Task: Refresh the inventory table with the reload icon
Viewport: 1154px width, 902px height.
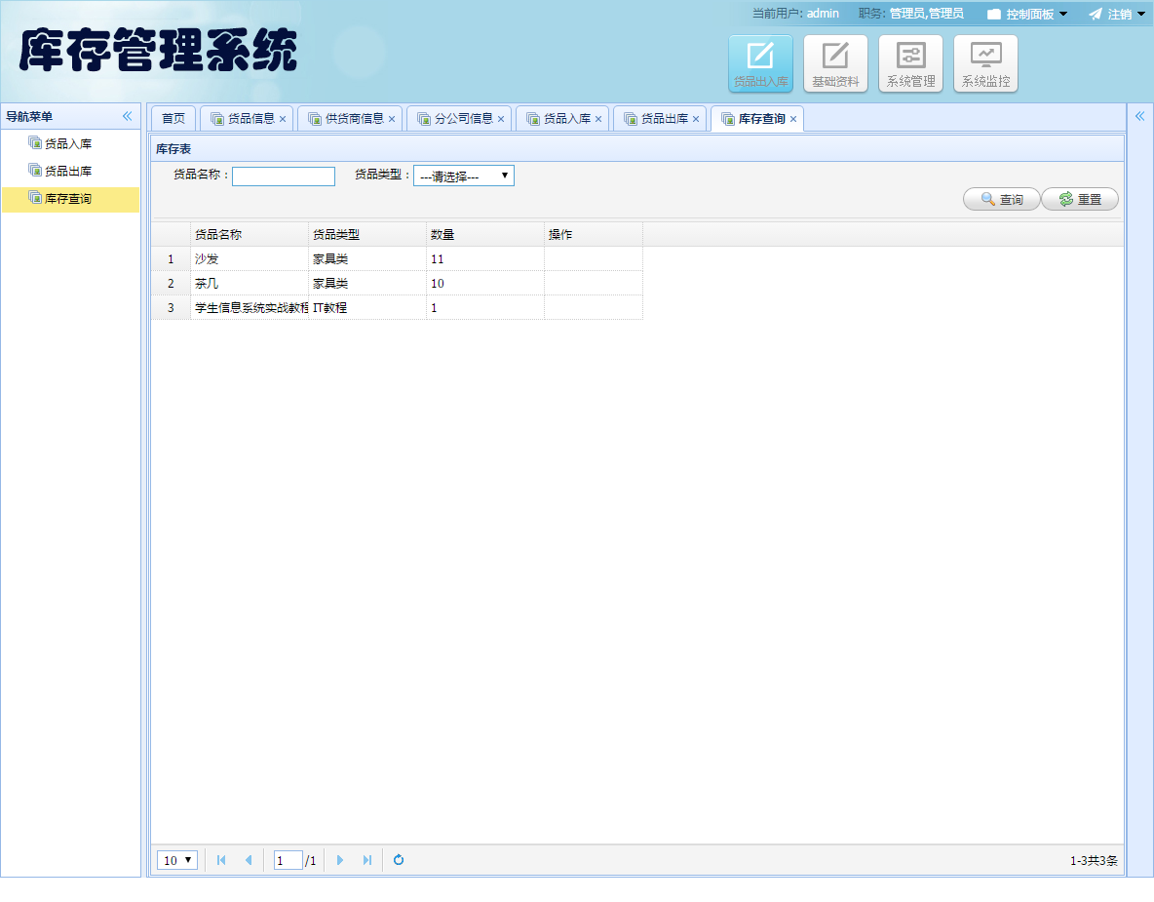Action: pos(399,860)
